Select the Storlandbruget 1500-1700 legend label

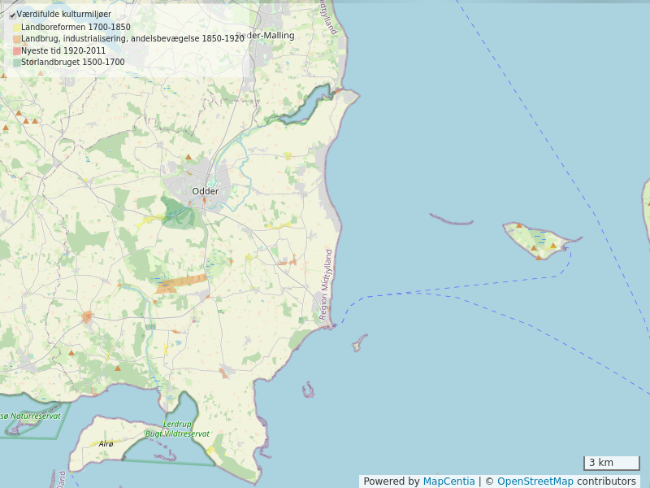coord(73,62)
